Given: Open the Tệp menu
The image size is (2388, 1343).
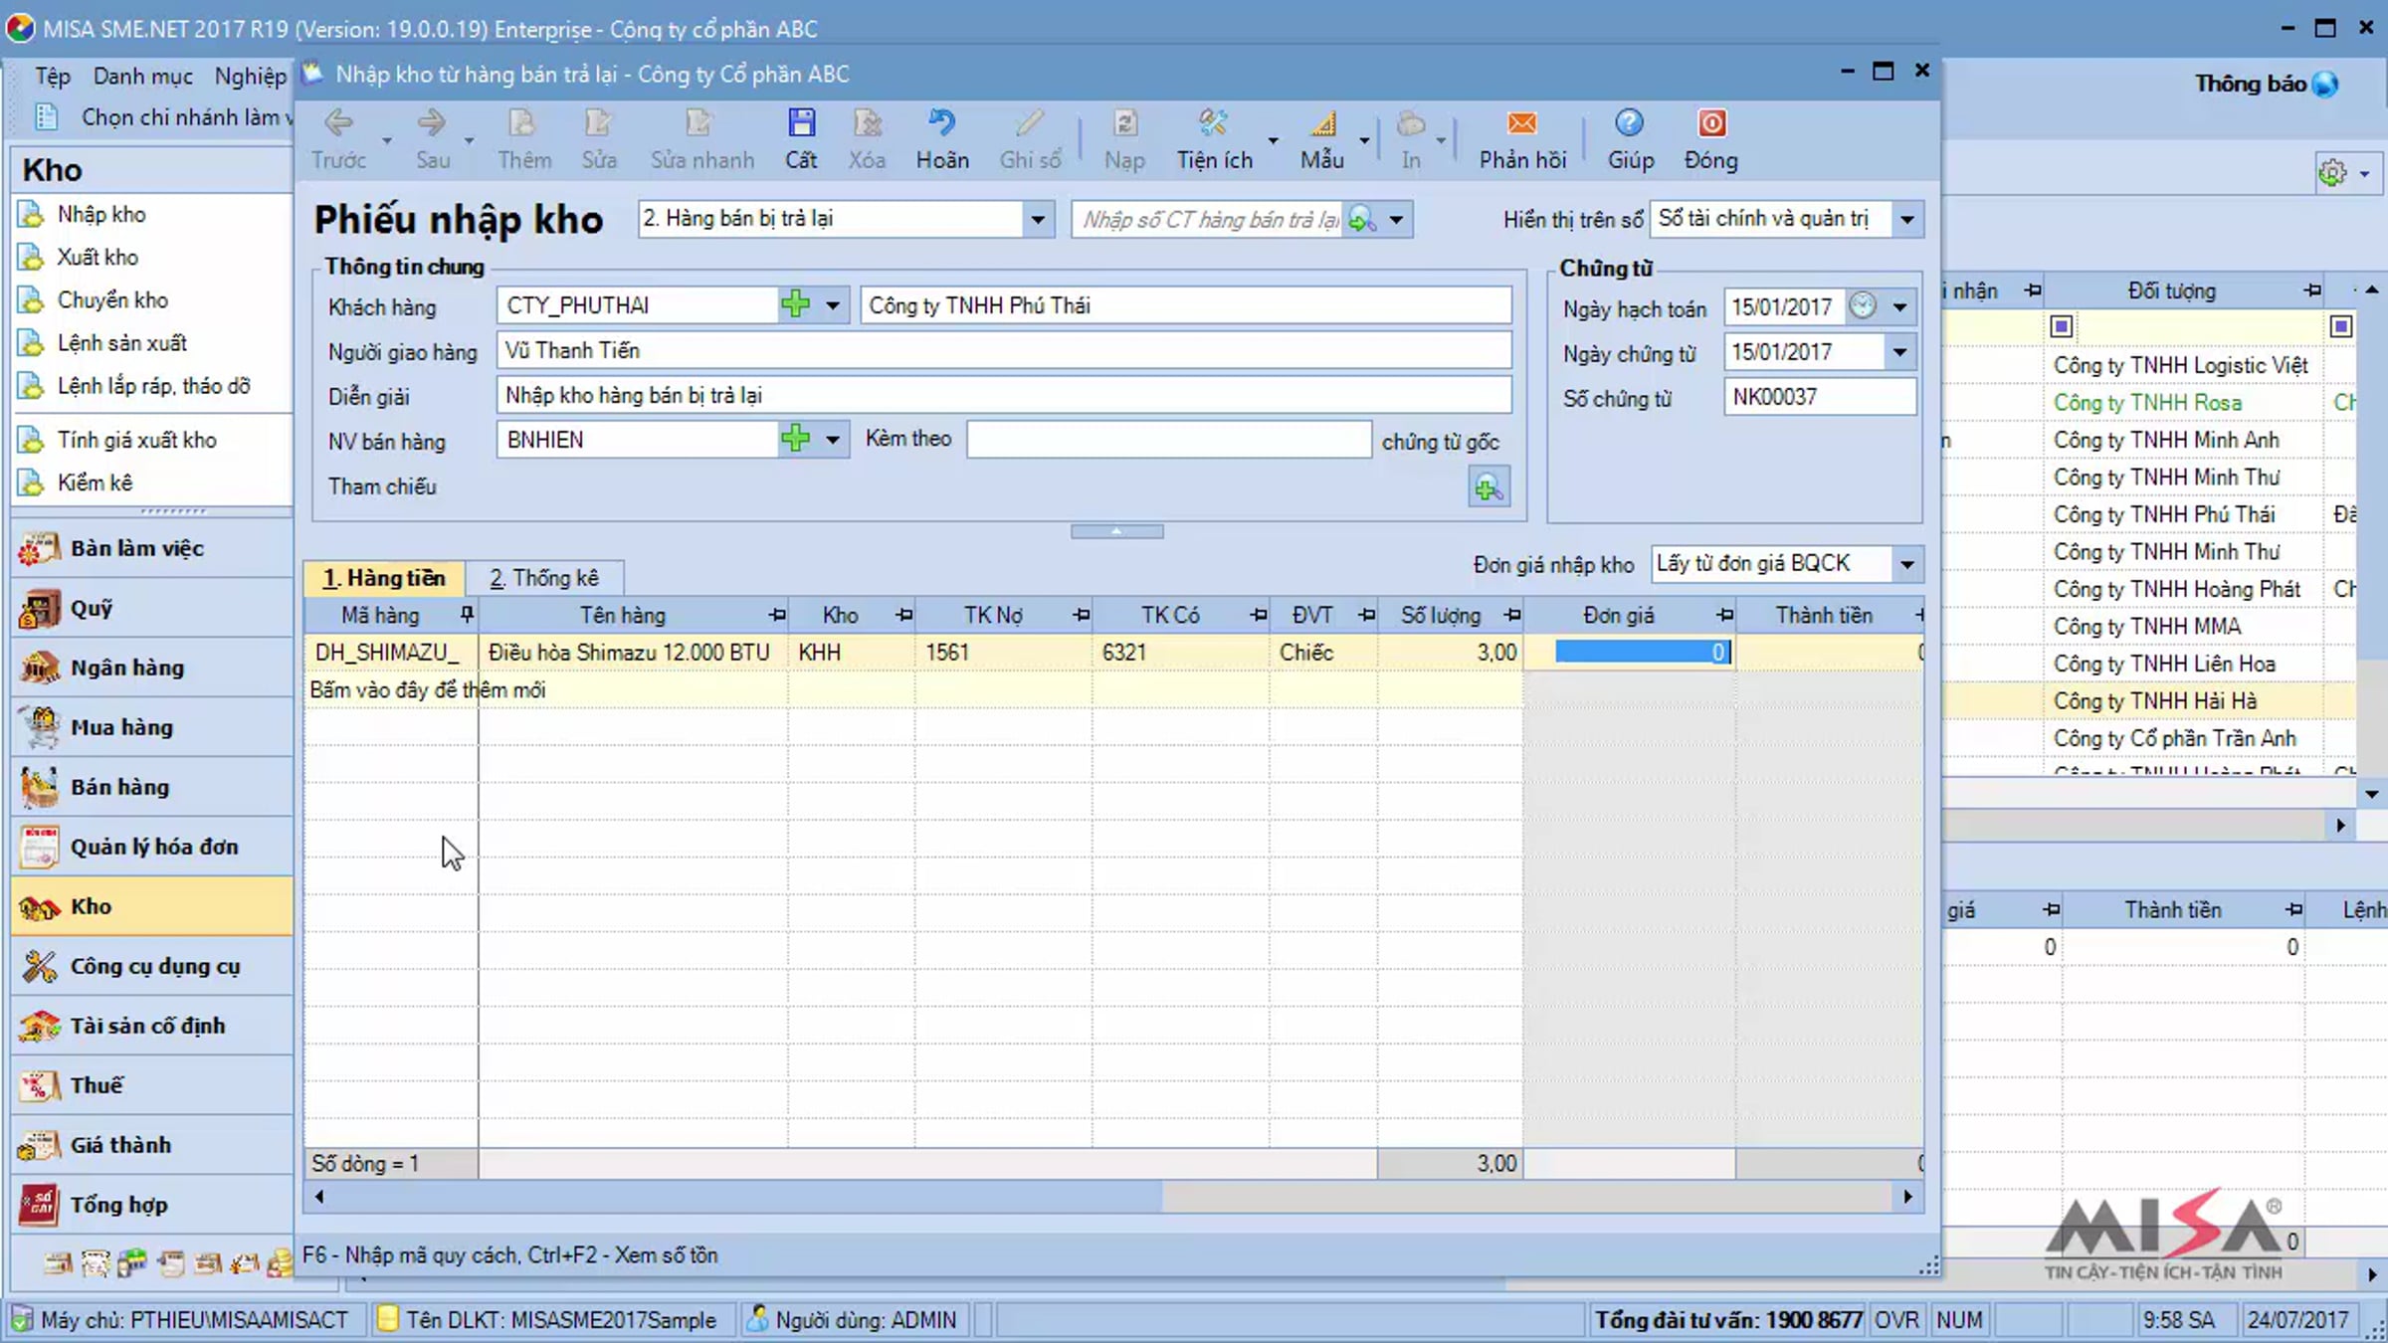Looking at the screenshot, I should [53, 76].
